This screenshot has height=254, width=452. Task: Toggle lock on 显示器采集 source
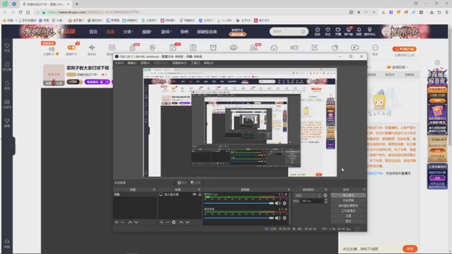click(x=200, y=194)
